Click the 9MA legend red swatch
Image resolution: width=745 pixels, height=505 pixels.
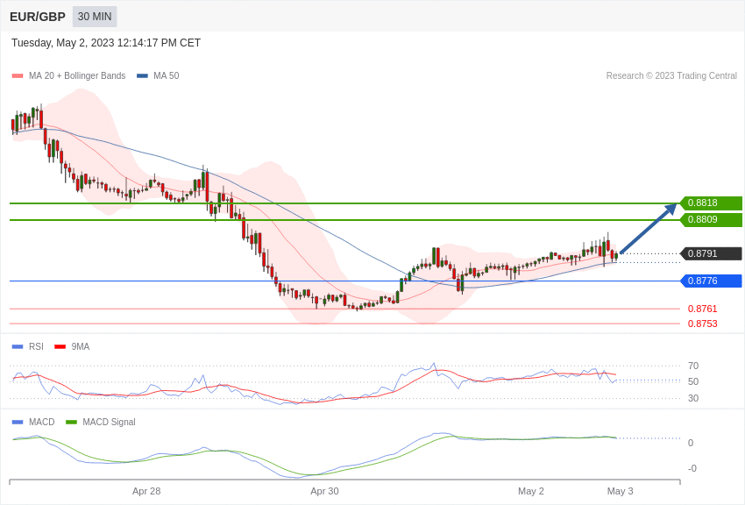coord(60,347)
